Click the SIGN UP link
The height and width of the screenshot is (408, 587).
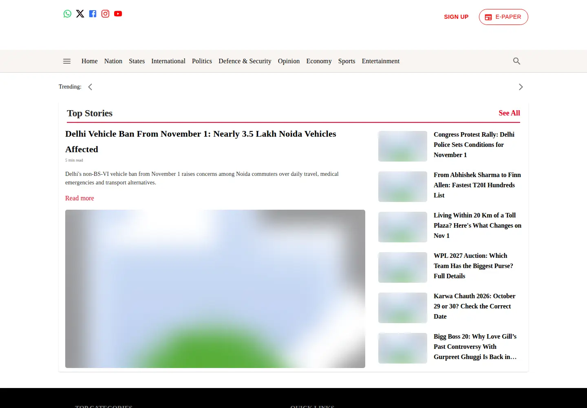pos(456,17)
